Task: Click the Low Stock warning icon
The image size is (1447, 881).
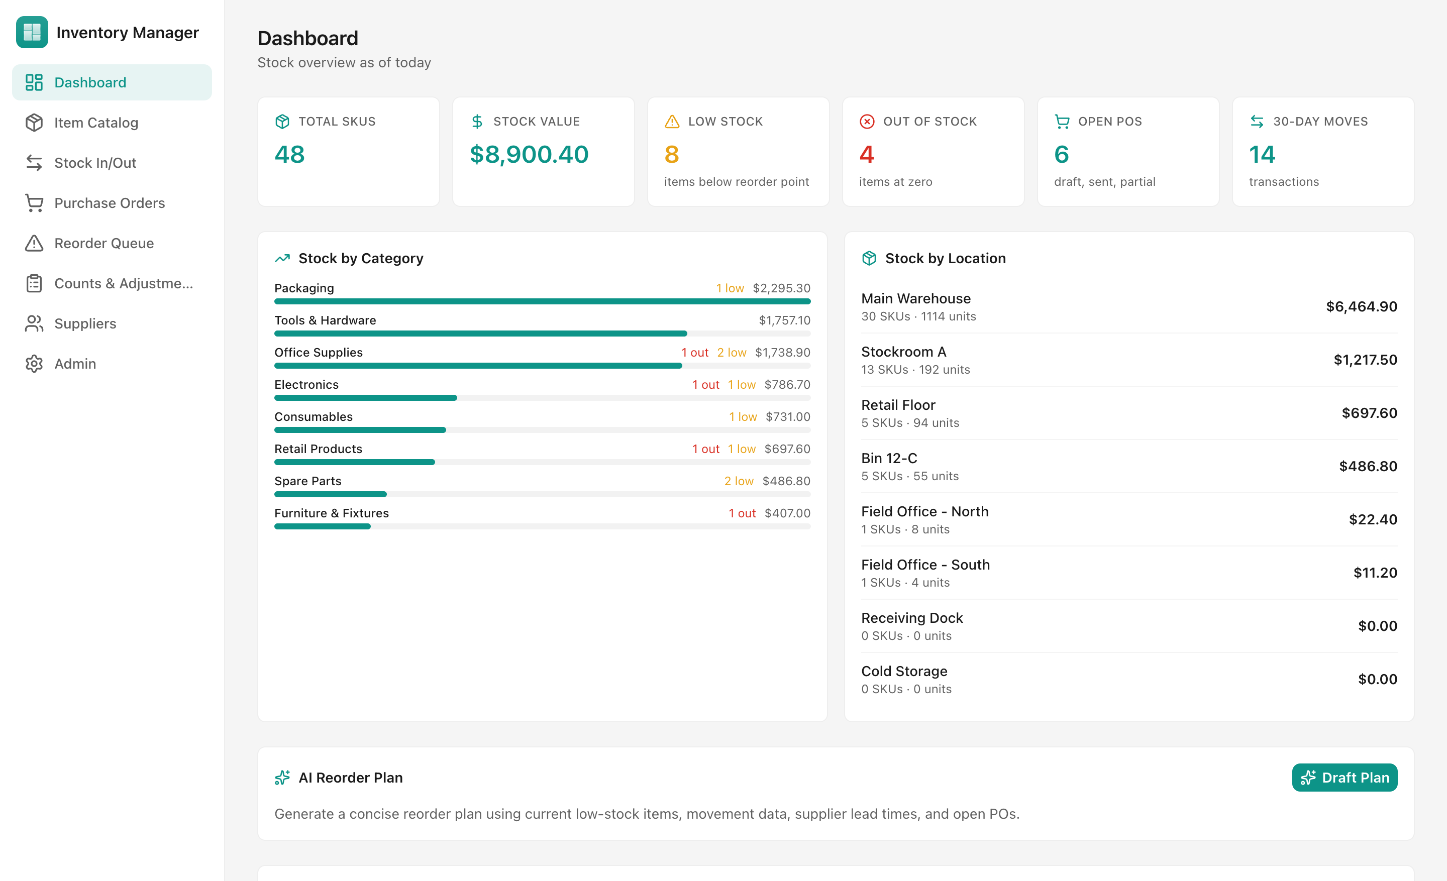Action: pos(672,122)
